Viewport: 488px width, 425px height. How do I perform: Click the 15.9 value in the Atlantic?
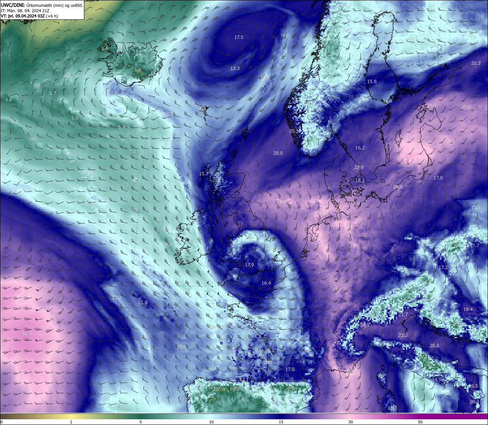click(143, 303)
